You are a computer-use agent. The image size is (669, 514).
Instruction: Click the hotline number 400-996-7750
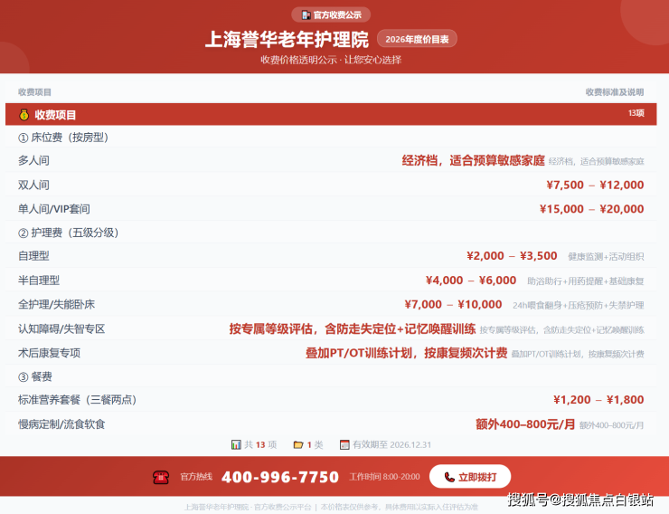(280, 477)
